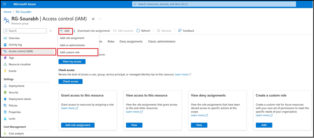Click the resource group people icon

point(6,20)
